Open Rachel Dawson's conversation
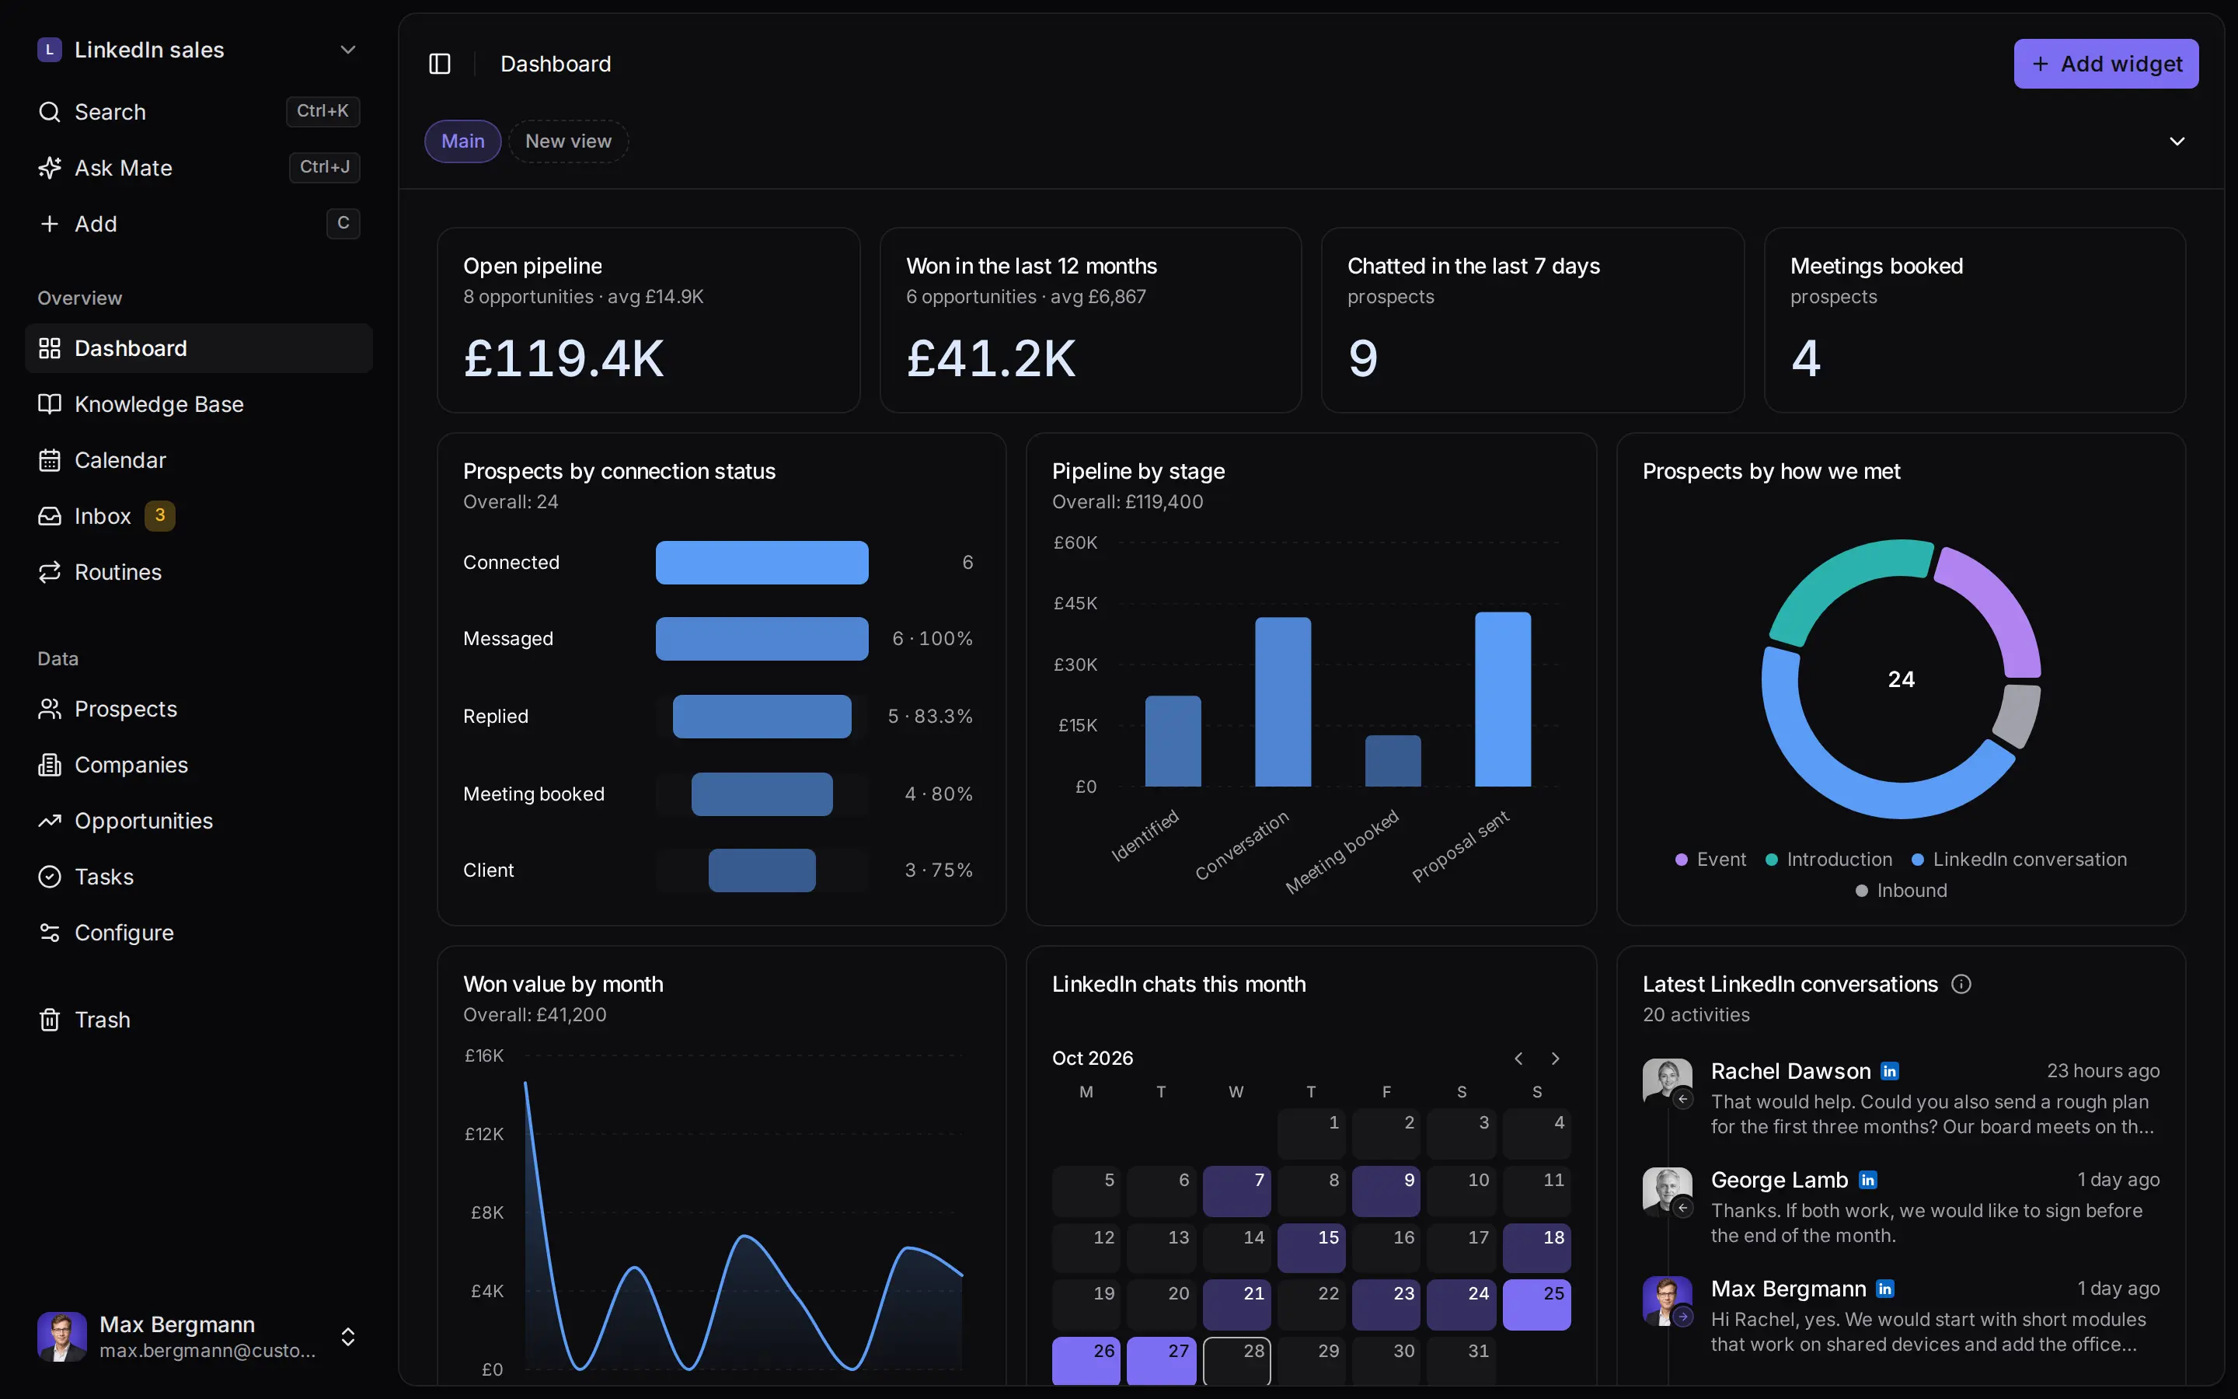2238x1399 pixels. coord(1902,1098)
